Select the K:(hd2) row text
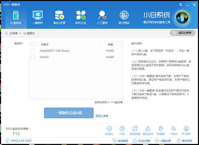This screenshot has height=145, width=199. point(44,57)
